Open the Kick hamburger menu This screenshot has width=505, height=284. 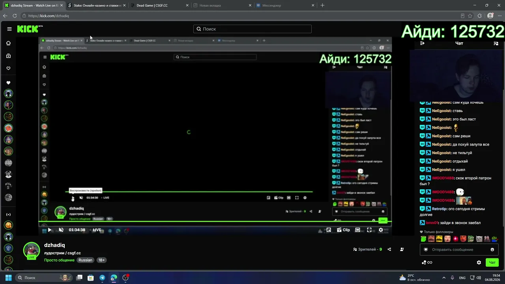click(x=9, y=29)
